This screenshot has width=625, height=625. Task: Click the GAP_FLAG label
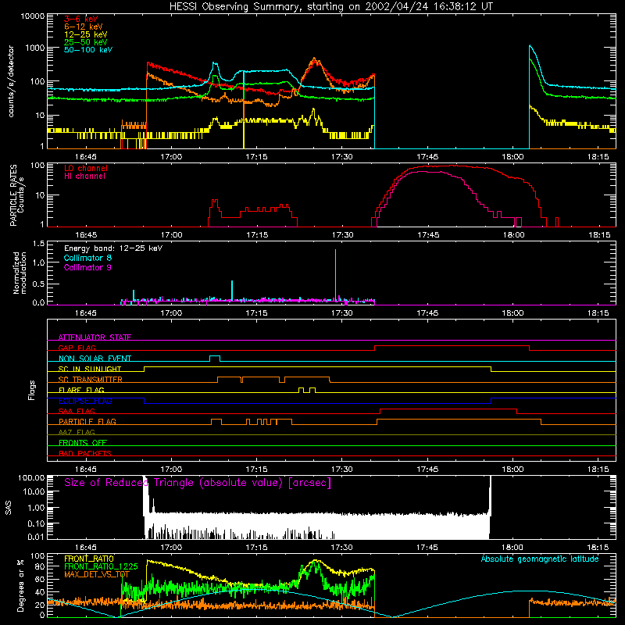tap(77, 348)
